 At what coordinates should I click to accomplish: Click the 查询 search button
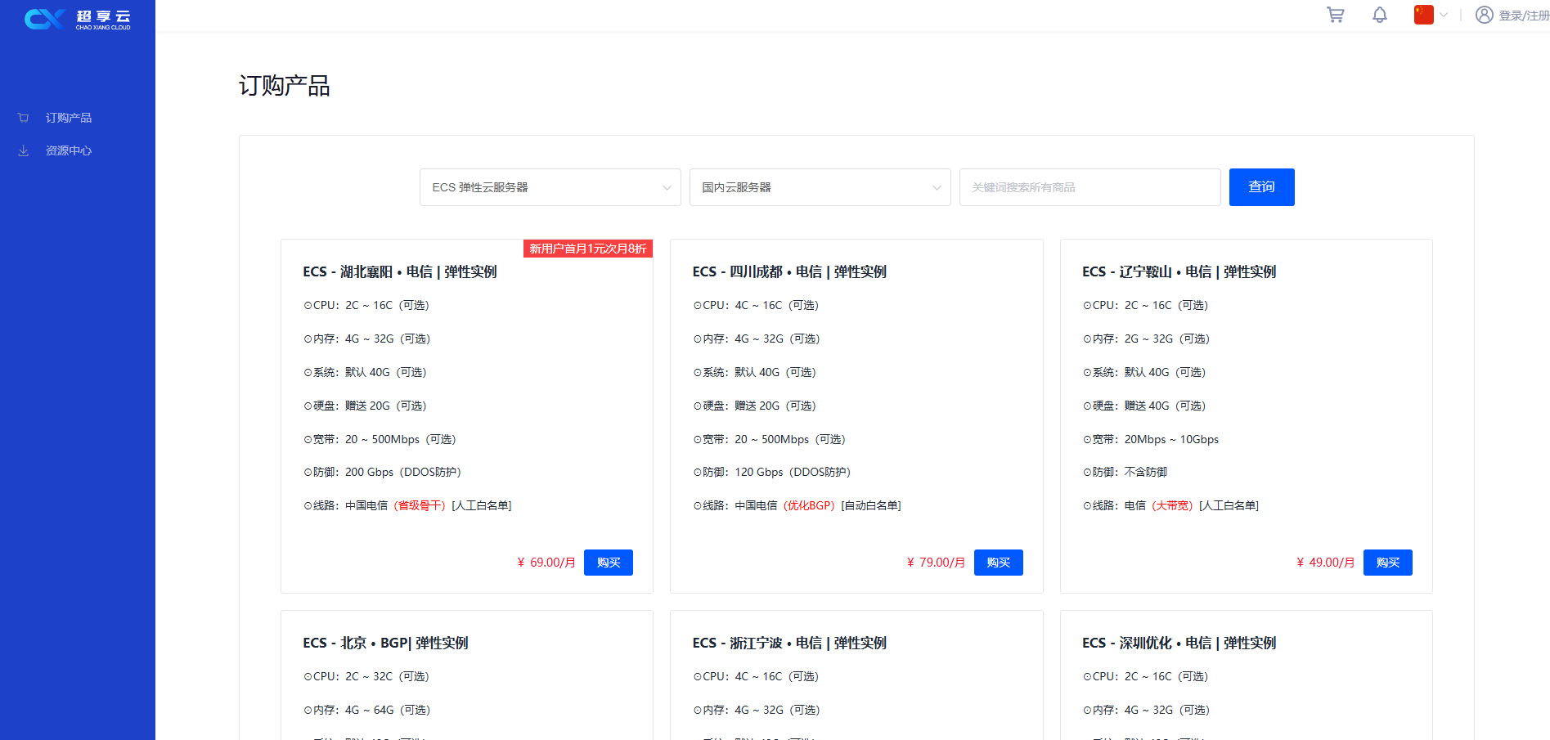[x=1261, y=187]
